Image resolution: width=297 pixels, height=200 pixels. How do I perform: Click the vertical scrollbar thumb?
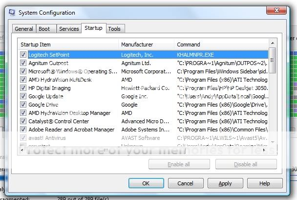pos(273,61)
